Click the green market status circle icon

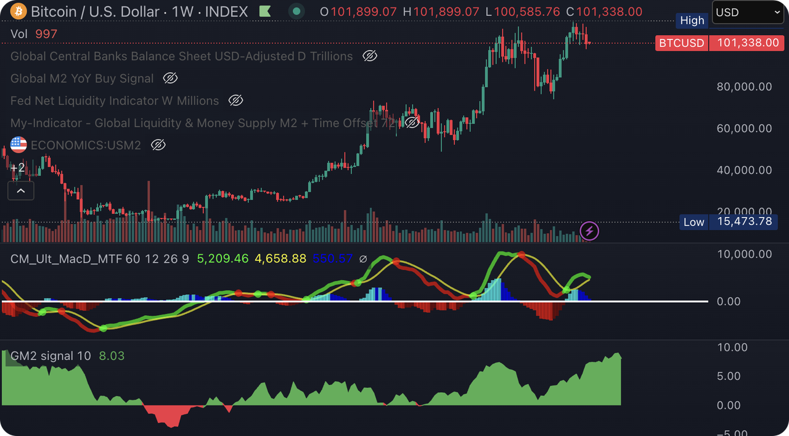tap(297, 11)
